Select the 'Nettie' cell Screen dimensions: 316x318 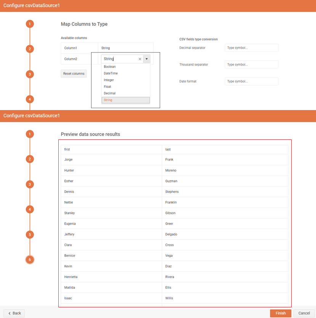pyautogui.click(x=111, y=202)
